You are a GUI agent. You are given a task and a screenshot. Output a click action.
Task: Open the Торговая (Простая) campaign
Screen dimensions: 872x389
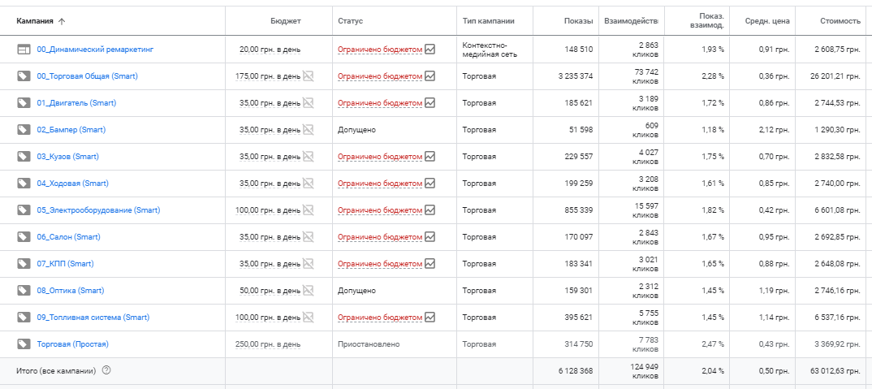click(73, 344)
